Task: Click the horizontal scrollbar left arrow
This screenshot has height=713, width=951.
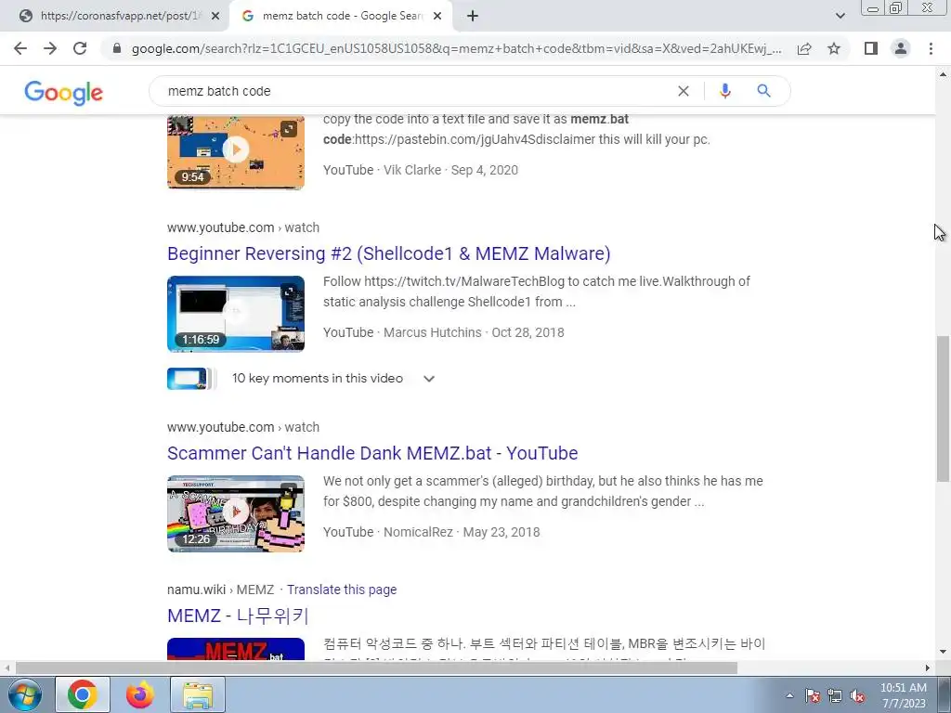Action: 7,668
